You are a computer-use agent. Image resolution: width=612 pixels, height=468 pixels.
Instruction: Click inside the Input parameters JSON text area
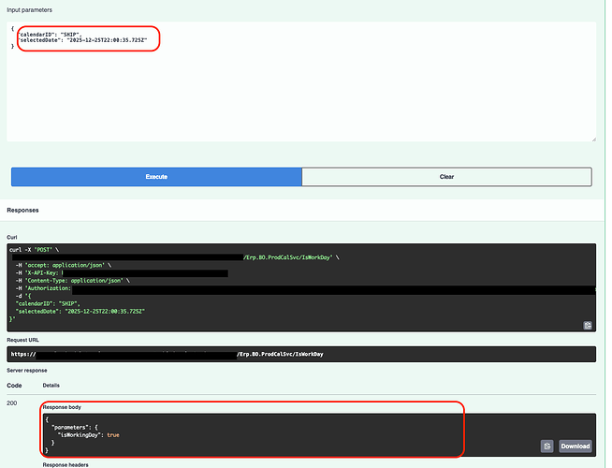tap(301, 81)
